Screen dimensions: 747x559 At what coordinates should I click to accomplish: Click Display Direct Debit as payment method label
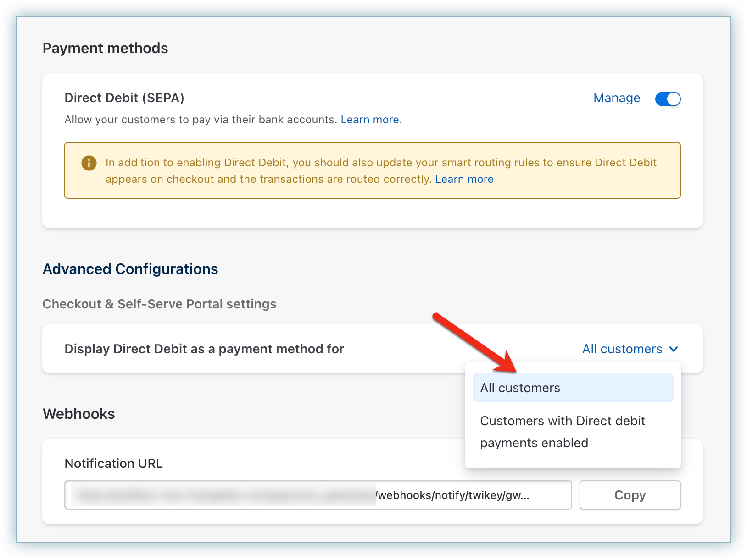point(204,349)
